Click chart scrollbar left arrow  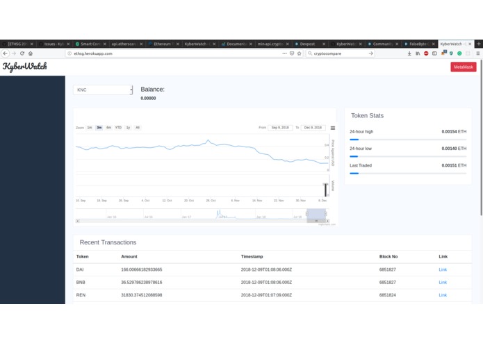(78, 221)
